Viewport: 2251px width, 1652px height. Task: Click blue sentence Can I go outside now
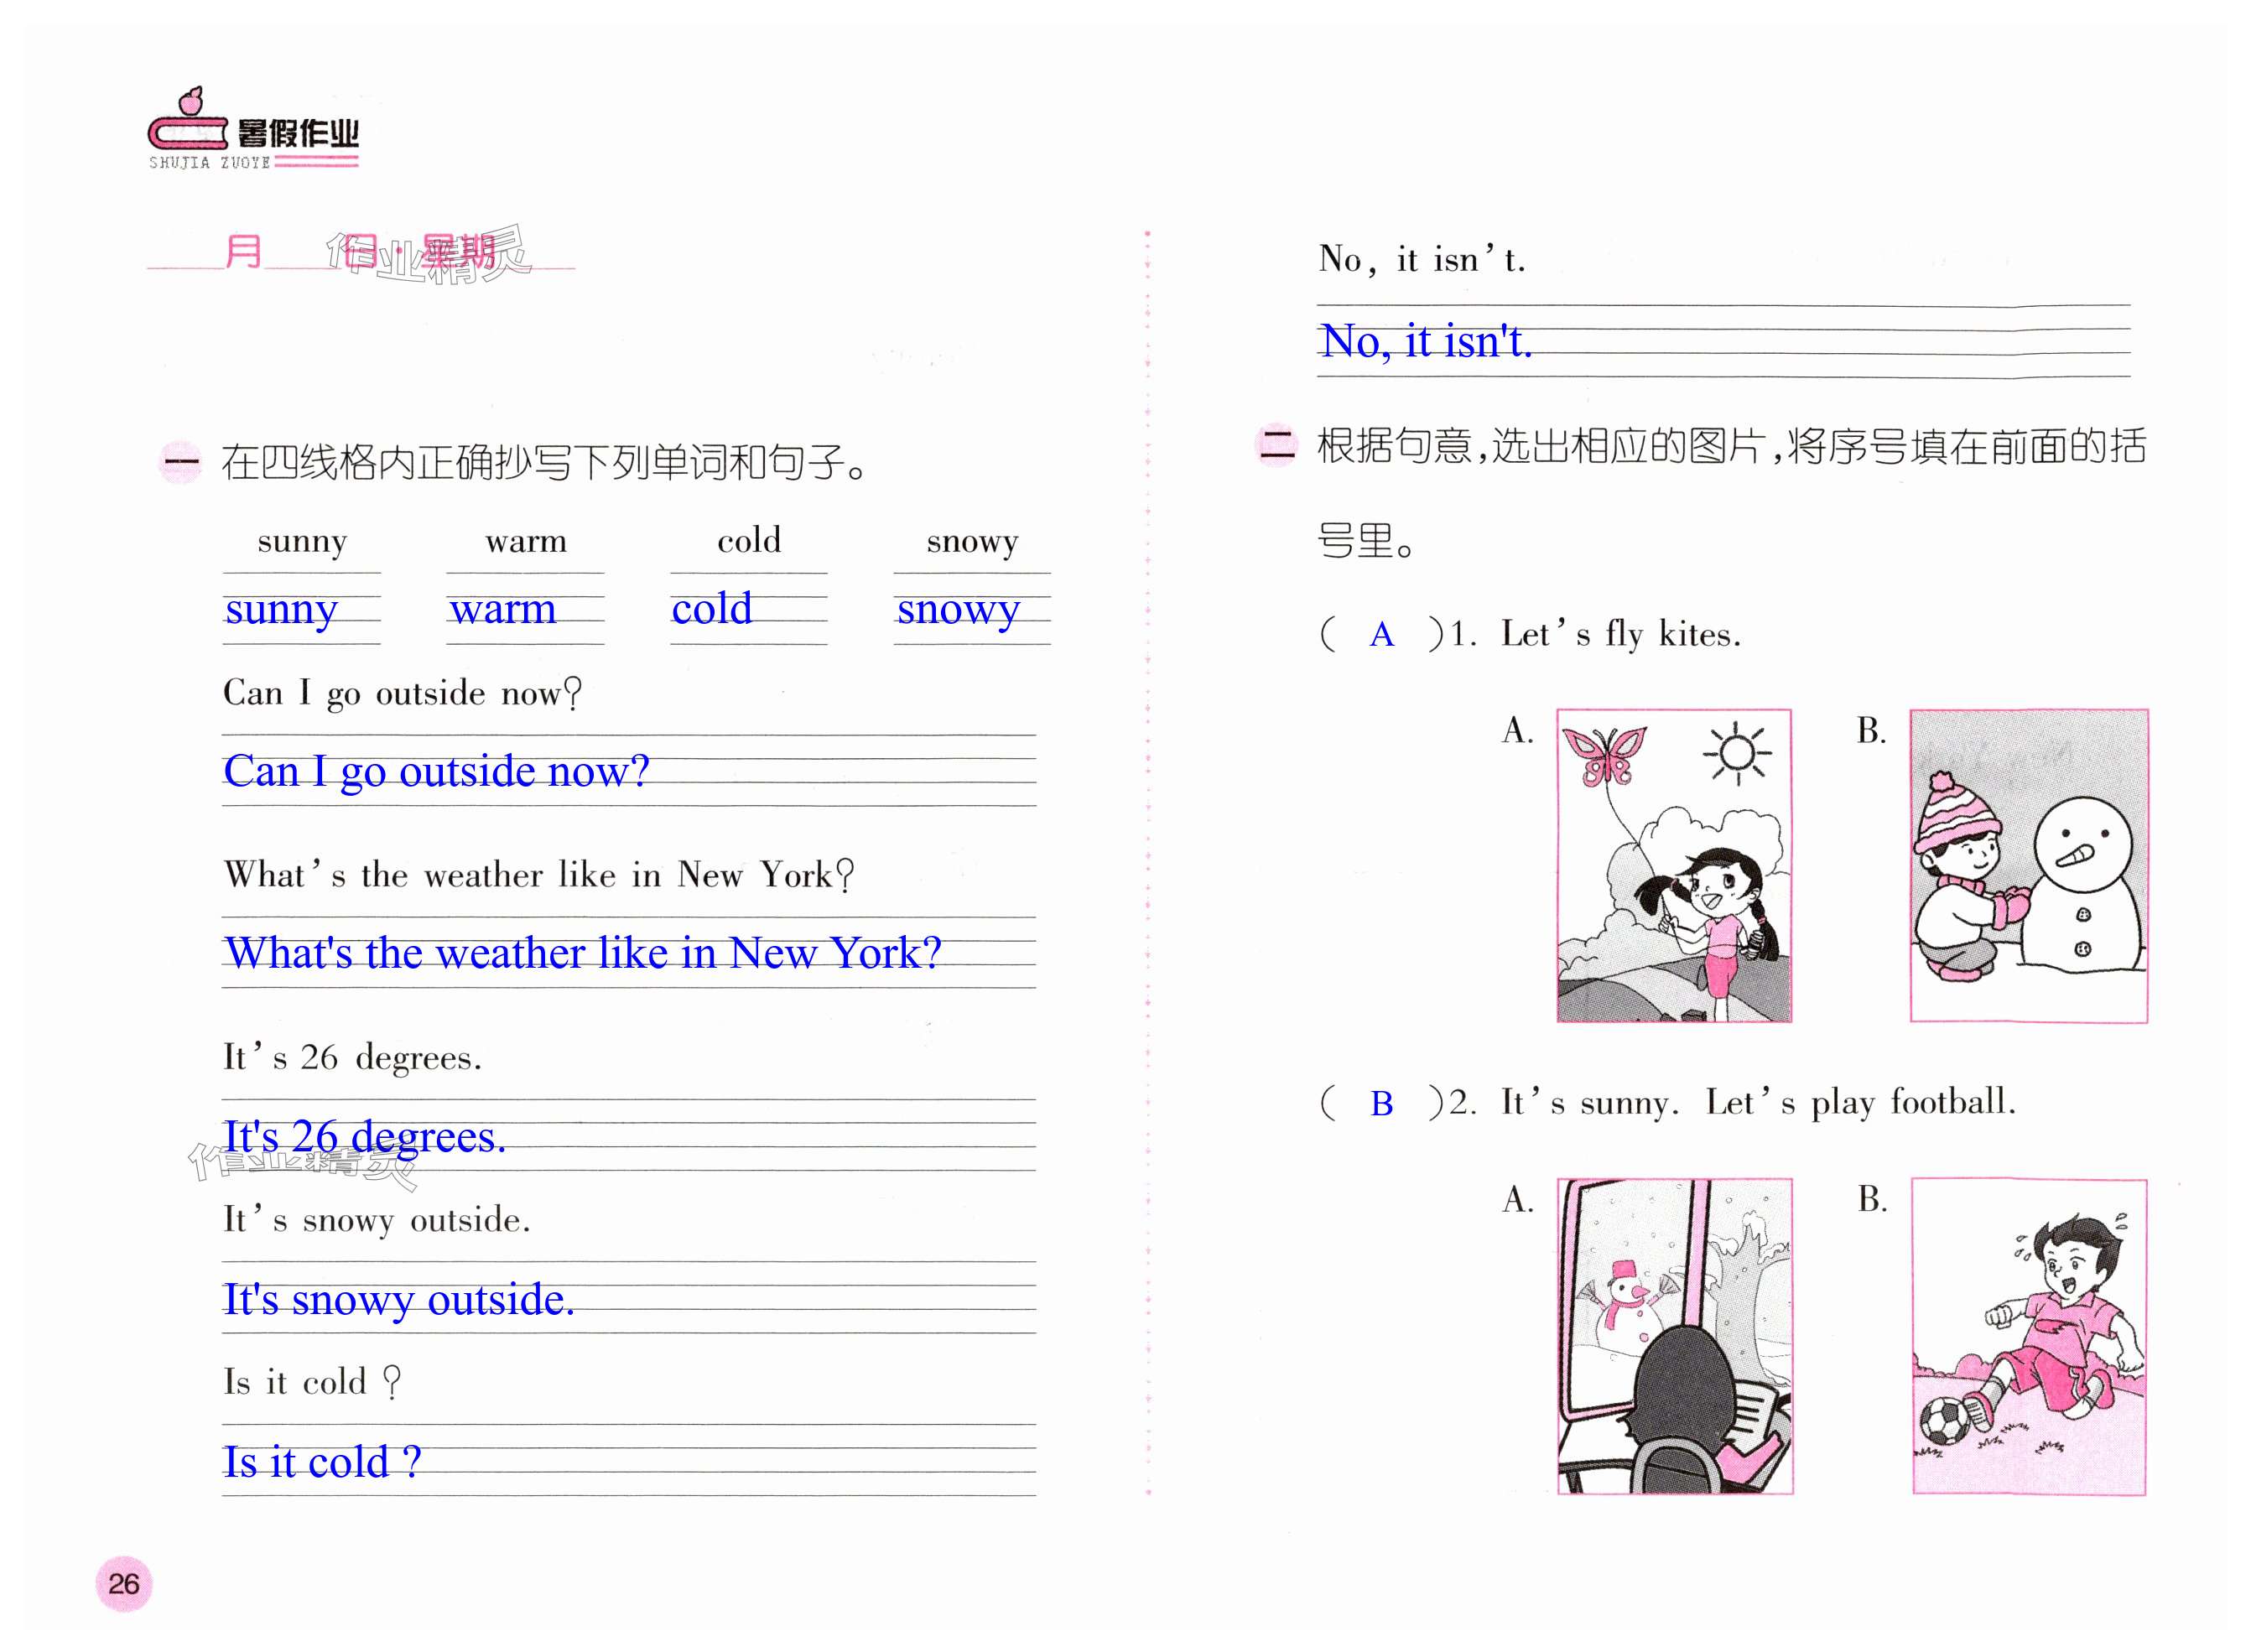(436, 772)
